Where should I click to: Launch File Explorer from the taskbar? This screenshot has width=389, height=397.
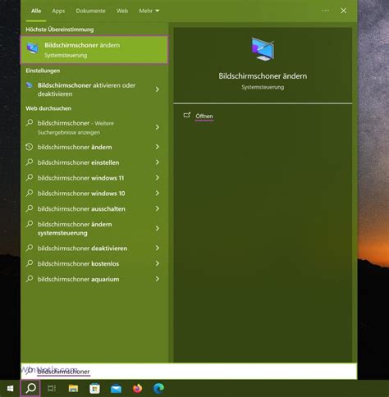click(x=73, y=388)
